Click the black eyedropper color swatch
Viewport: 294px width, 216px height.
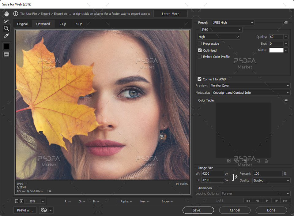click(x=6, y=46)
